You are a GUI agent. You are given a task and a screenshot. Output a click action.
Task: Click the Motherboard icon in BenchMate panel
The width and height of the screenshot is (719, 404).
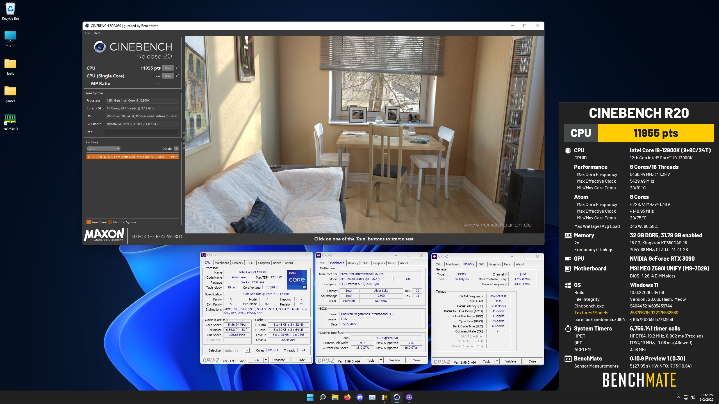point(568,269)
